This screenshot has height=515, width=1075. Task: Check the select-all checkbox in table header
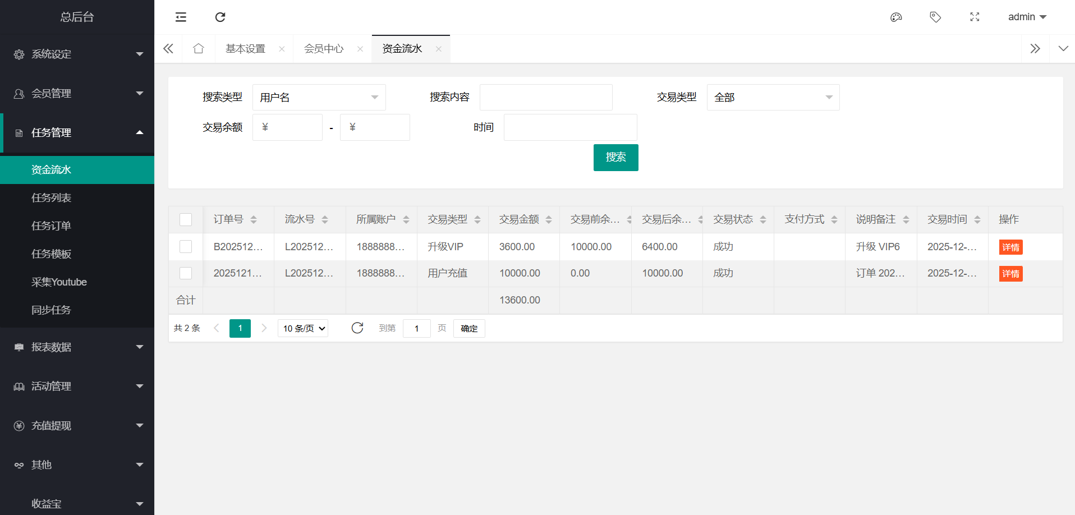coord(186,219)
